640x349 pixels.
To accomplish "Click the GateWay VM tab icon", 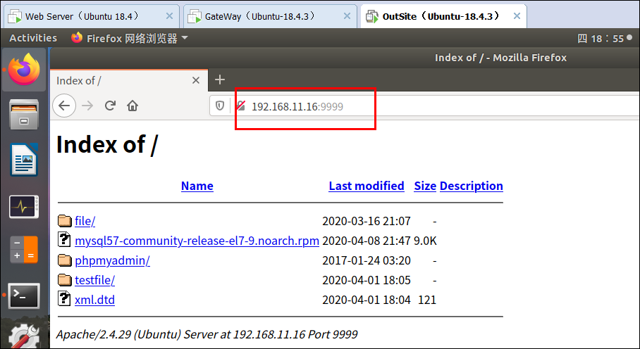I will 195,17.
